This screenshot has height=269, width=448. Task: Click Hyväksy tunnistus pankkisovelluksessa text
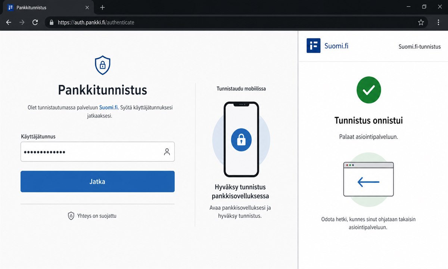[x=240, y=192]
